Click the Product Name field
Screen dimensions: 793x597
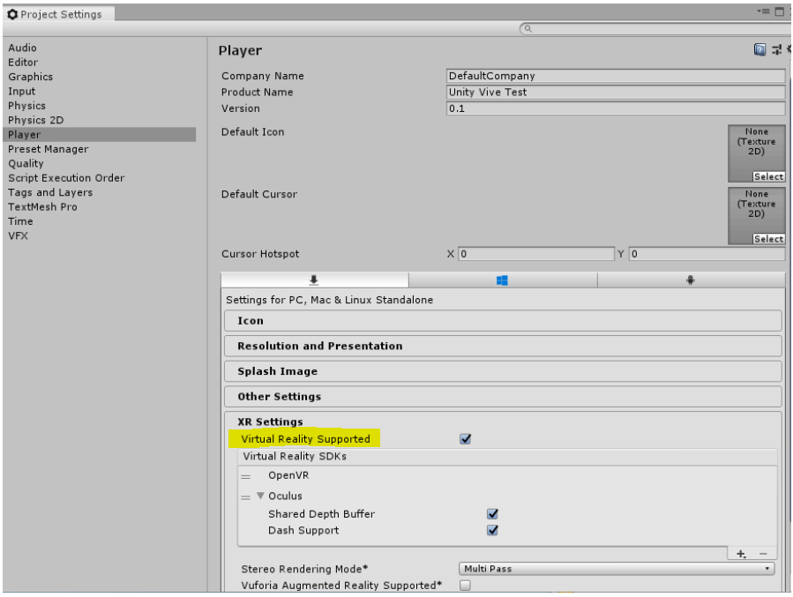(x=616, y=92)
